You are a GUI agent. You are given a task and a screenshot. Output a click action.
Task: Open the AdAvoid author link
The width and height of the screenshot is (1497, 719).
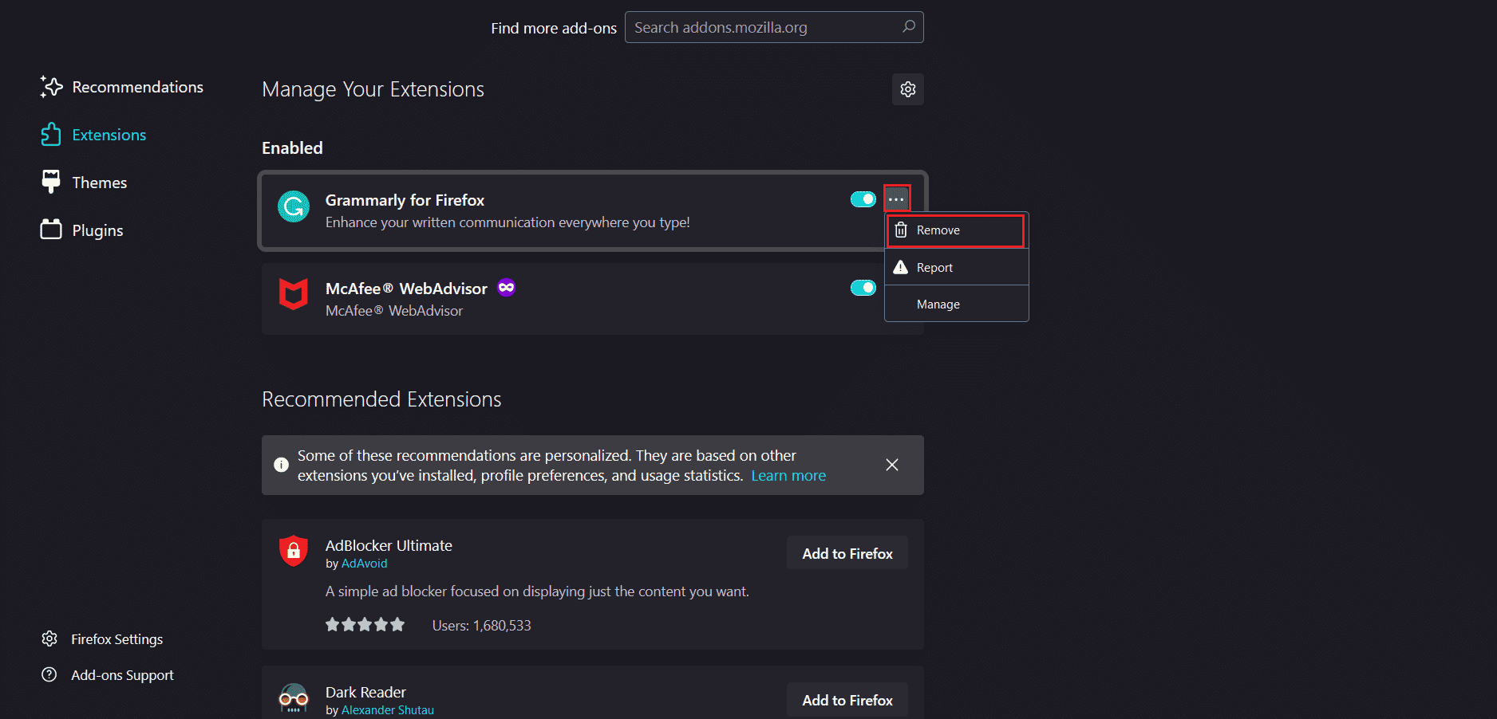pyautogui.click(x=364, y=564)
